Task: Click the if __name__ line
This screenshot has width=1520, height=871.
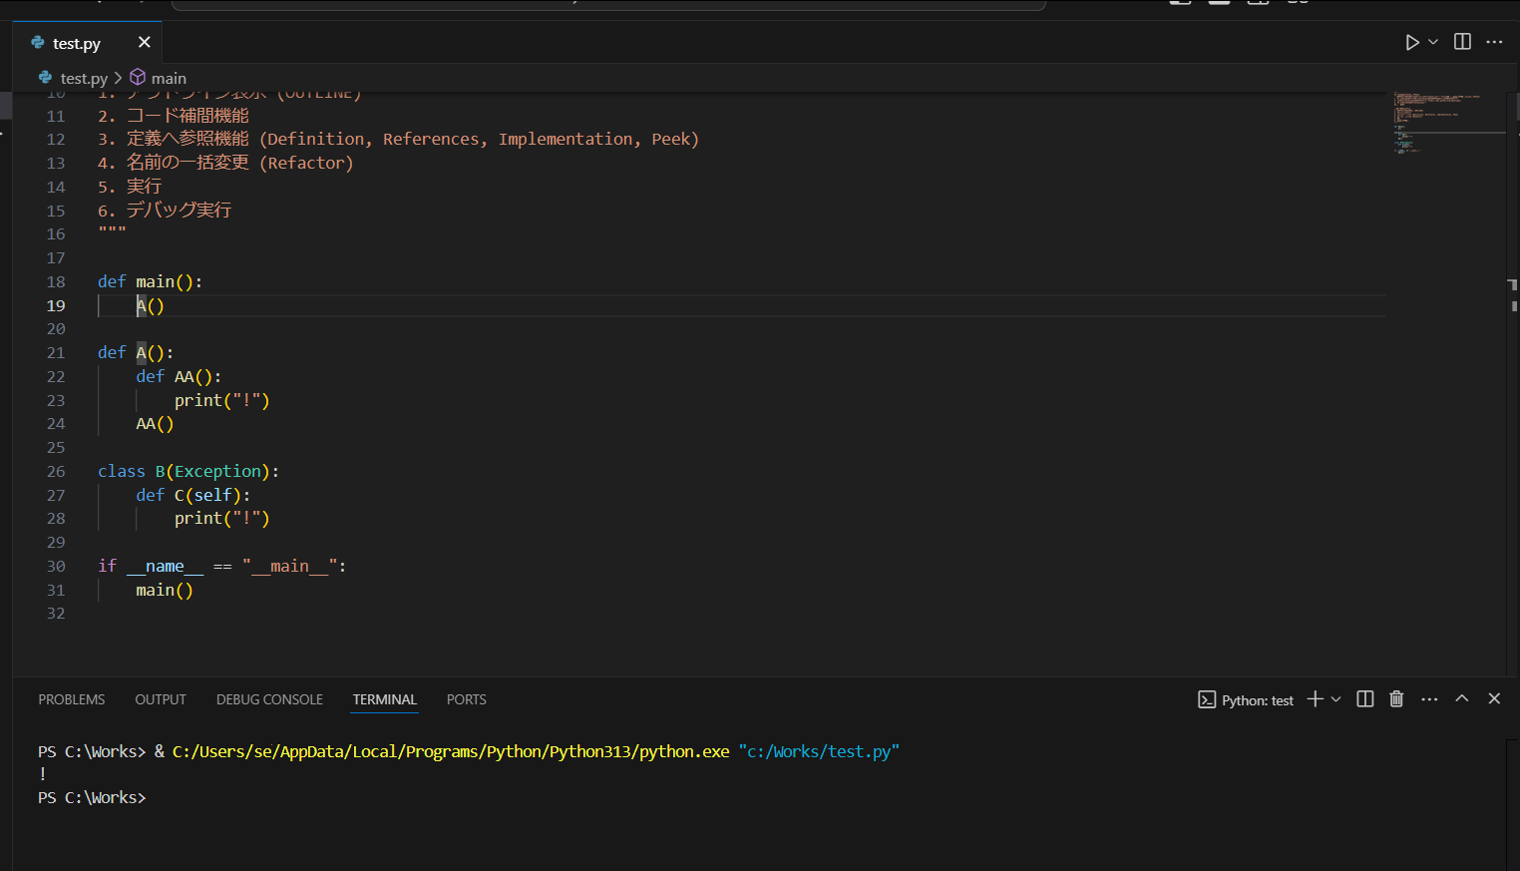Action: pos(222,566)
